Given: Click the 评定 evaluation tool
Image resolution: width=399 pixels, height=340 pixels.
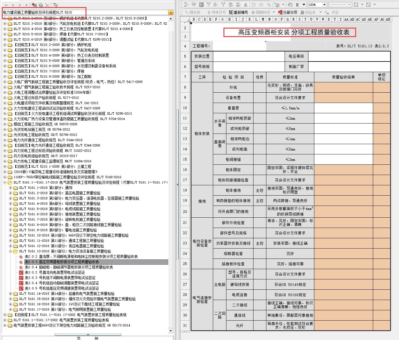Looking at the screenshot, I should coord(332,12).
